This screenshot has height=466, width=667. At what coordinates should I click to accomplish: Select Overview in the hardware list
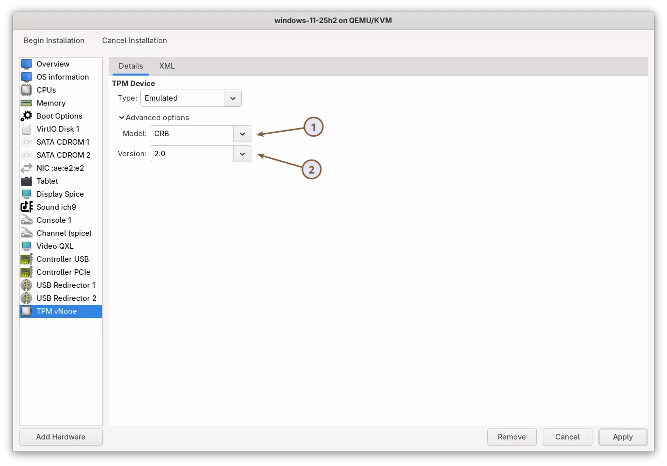coord(61,64)
